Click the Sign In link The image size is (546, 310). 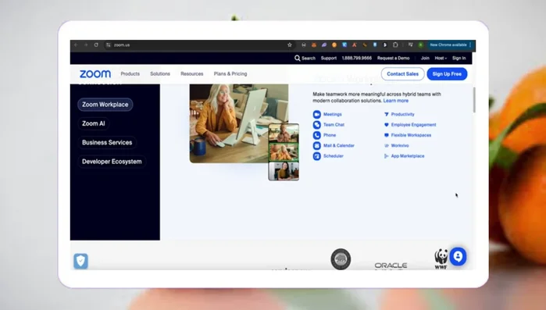(x=459, y=58)
